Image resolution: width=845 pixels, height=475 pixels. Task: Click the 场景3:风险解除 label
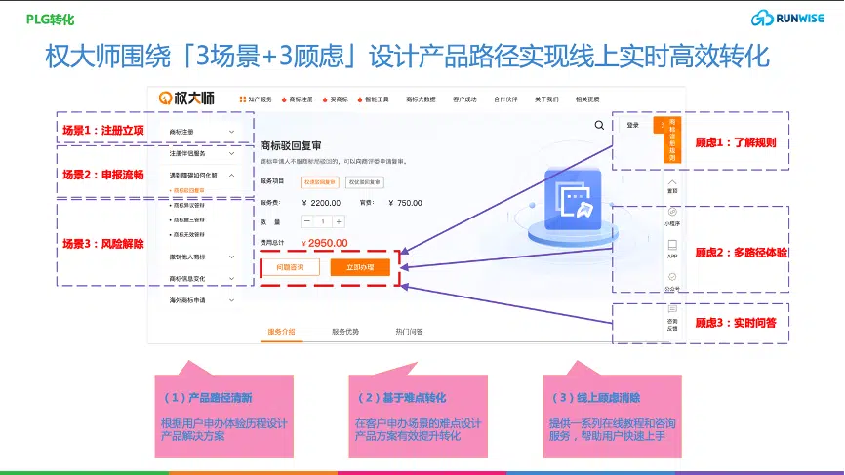(102, 244)
